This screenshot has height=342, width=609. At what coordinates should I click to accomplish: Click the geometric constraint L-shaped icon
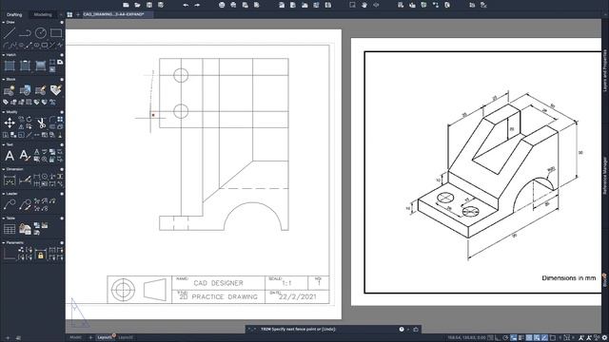pyautogui.click(x=10, y=255)
